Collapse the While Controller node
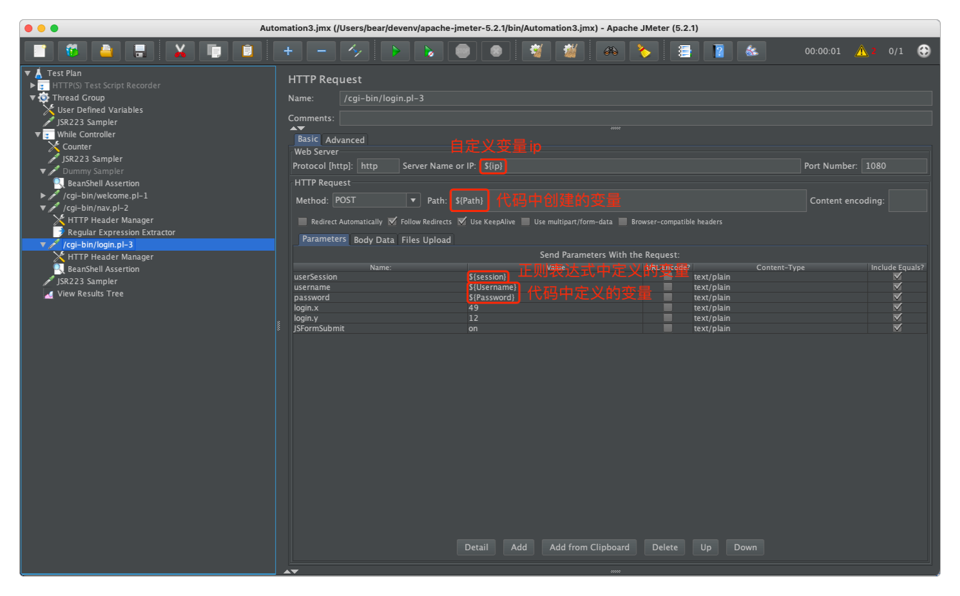Image resolution: width=960 pixels, height=596 pixels. tap(38, 135)
